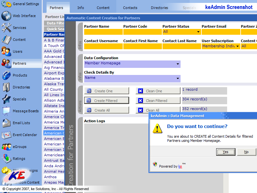
Task: Open Content notebook icon in sidebar
Action: click(6, 40)
